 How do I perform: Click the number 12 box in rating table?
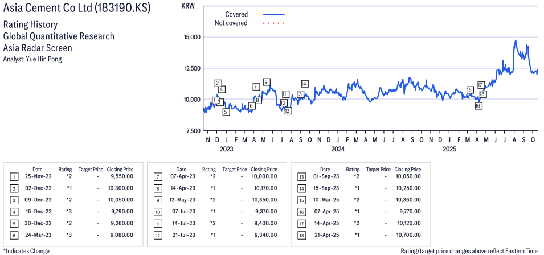tap(158, 235)
